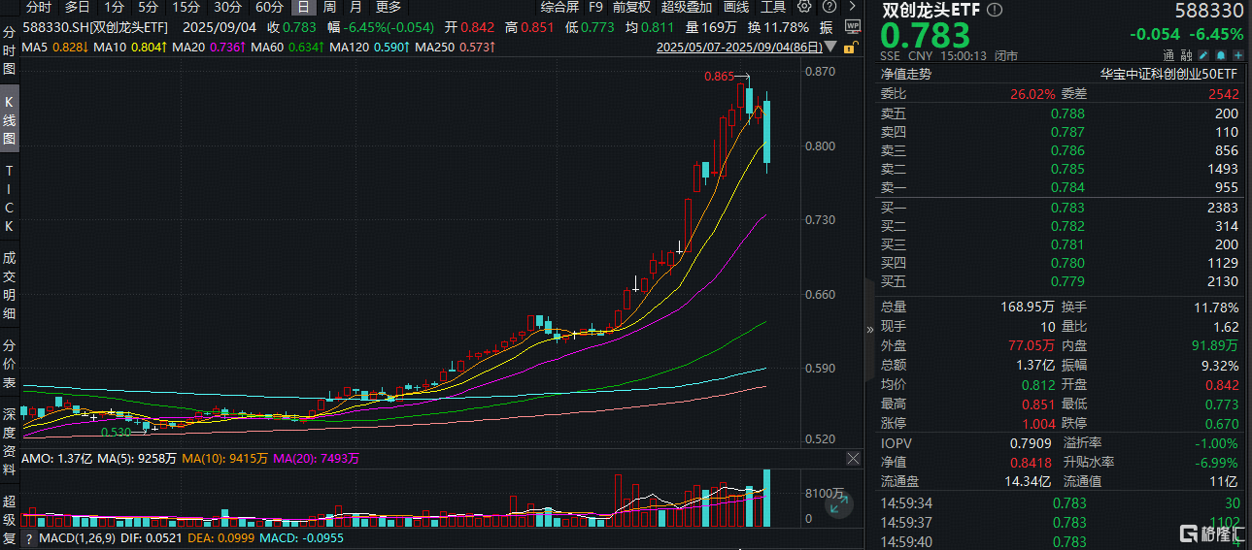
Task: Switch to 多日 period tab
Action: [77, 7]
